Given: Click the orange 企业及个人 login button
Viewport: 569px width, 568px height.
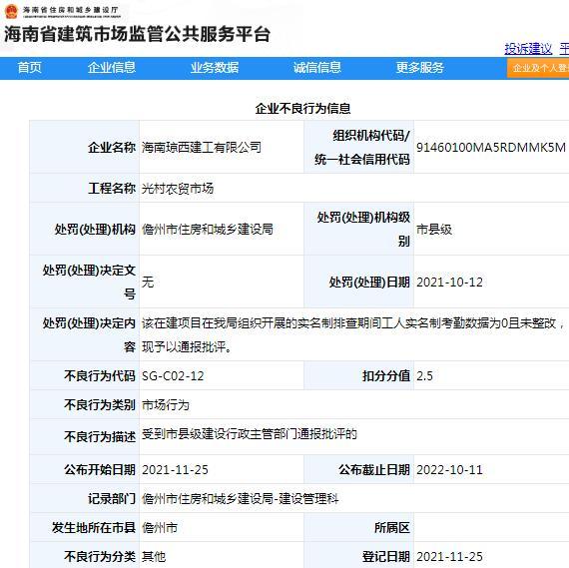Looking at the screenshot, I should pos(538,68).
